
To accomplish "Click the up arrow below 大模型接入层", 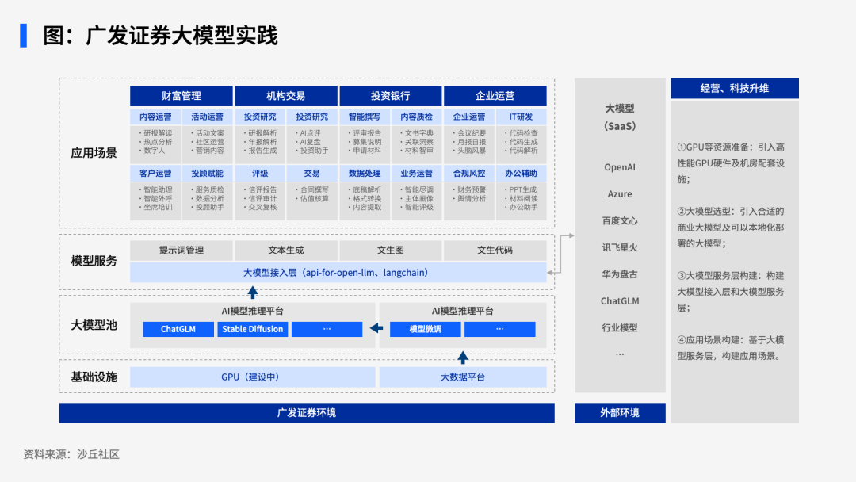I will coord(253,290).
